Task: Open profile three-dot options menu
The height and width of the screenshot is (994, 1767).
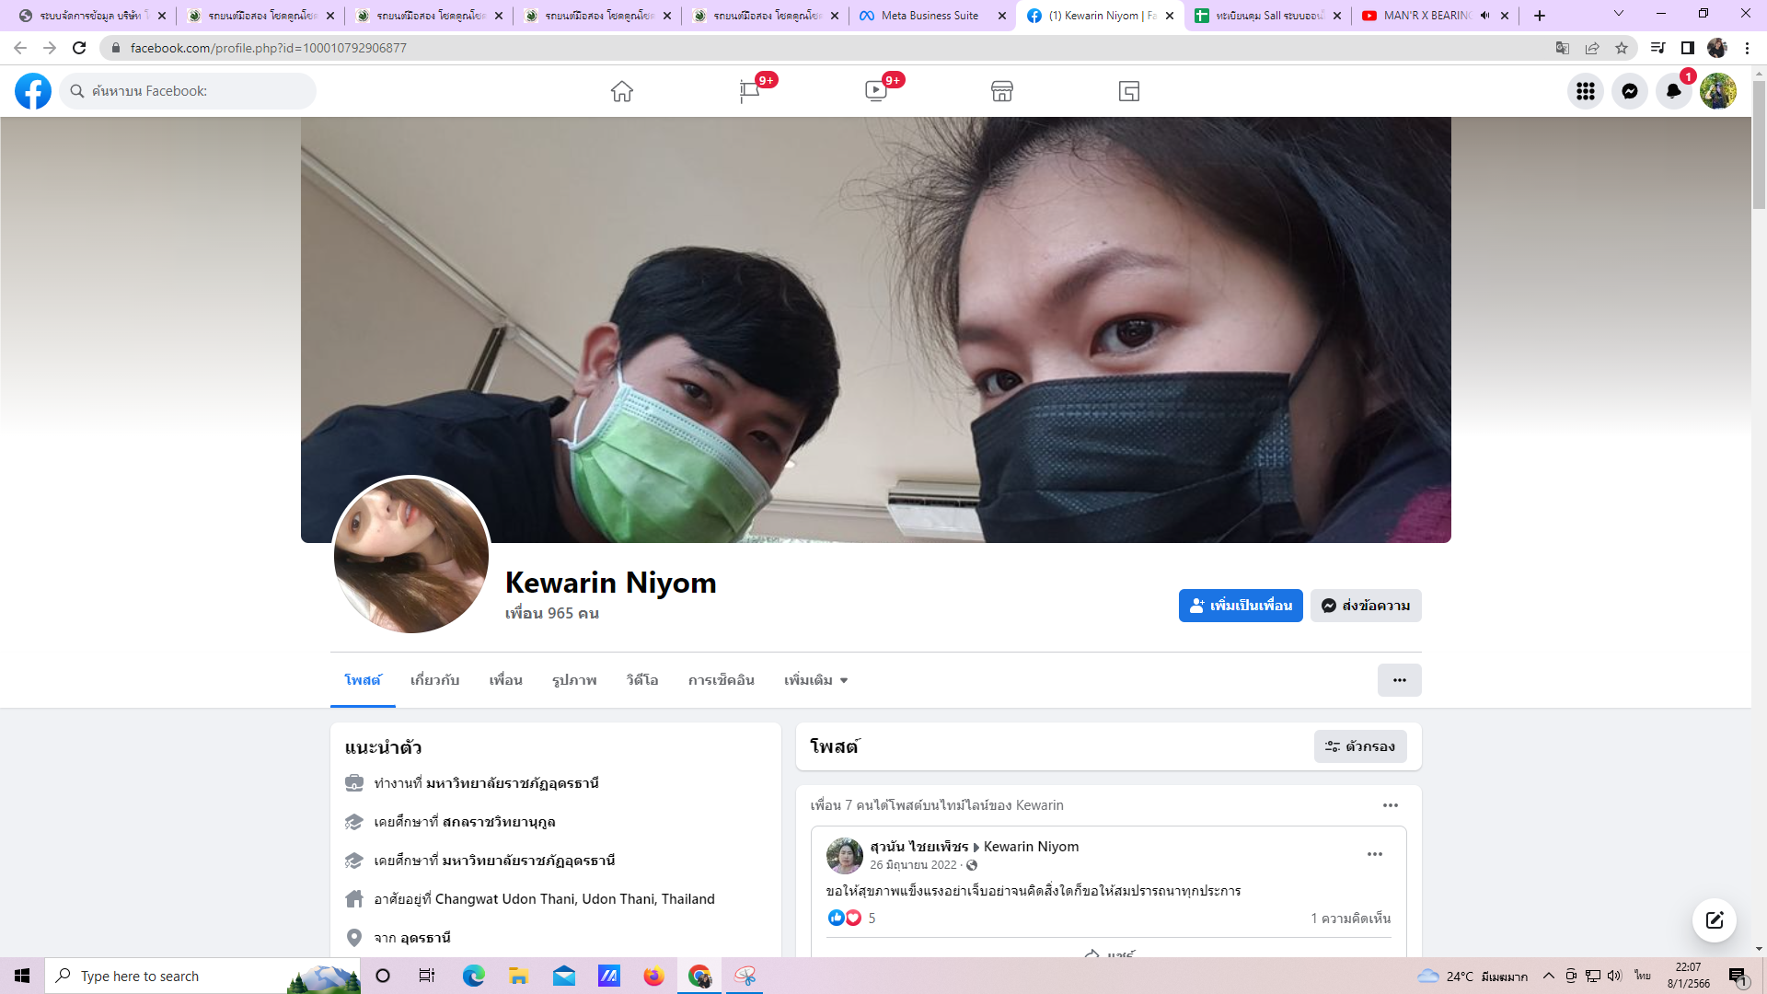Action: click(1399, 680)
